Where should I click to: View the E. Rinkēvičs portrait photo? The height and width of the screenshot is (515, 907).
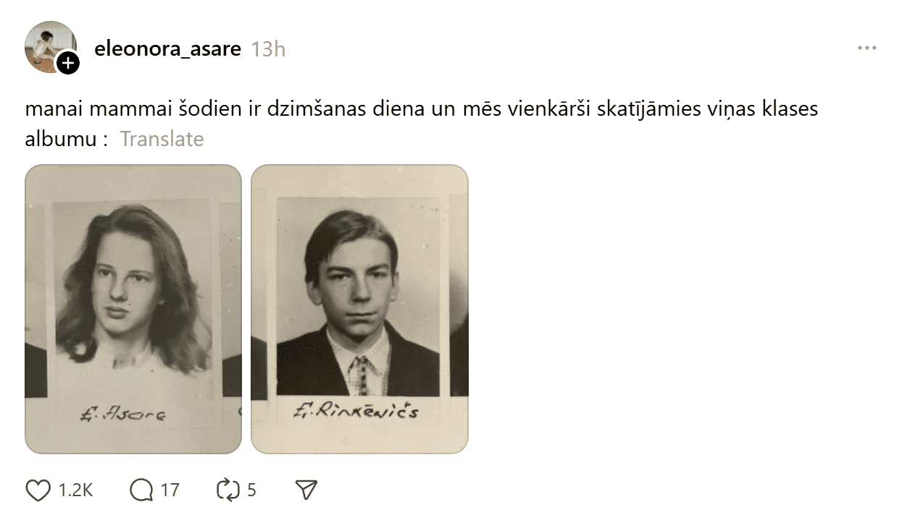point(359,309)
